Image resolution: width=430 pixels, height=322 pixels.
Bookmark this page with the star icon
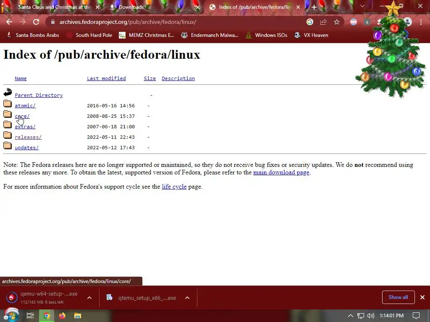pyautogui.click(x=337, y=22)
